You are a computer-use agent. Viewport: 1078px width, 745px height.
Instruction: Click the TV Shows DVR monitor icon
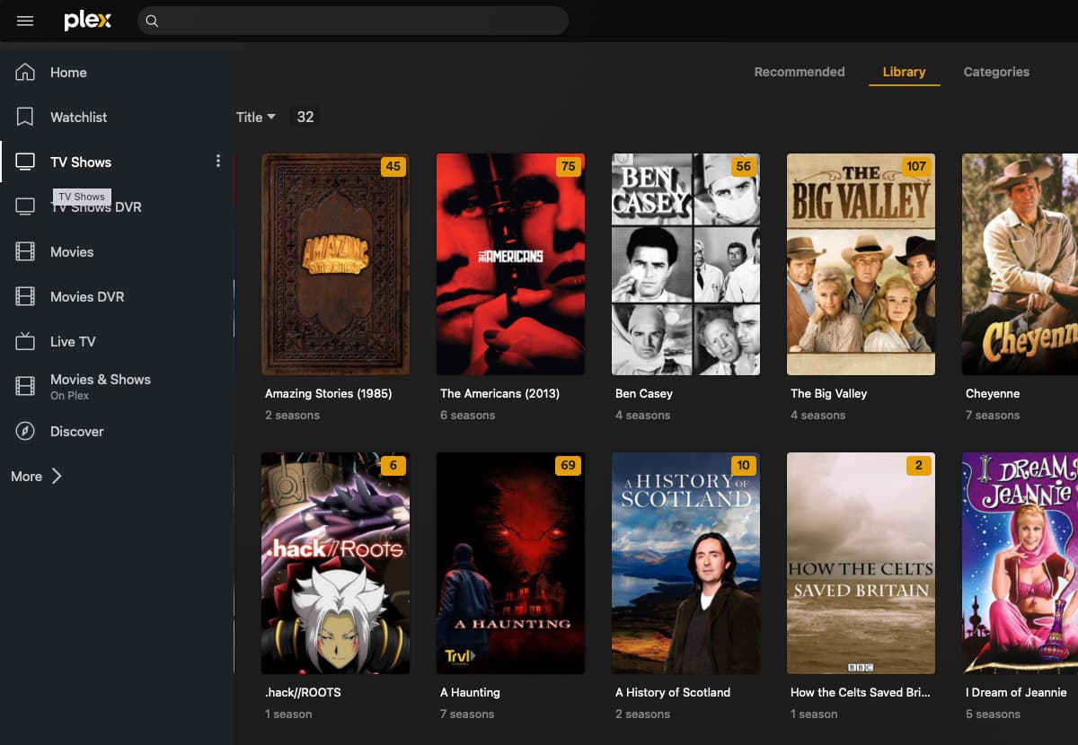pyautogui.click(x=25, y=207)
